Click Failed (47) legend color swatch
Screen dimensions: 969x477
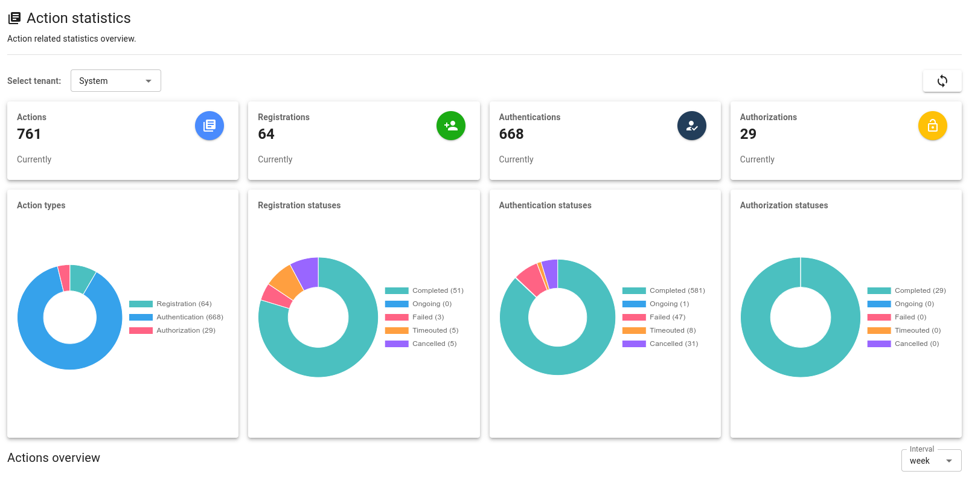pos(634,317)
